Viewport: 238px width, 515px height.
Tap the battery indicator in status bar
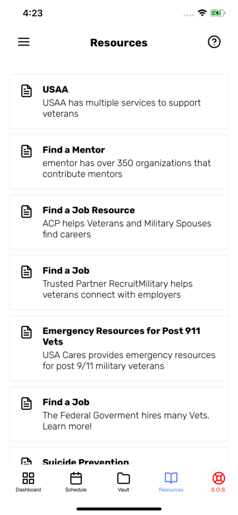[x=217, y=13]
